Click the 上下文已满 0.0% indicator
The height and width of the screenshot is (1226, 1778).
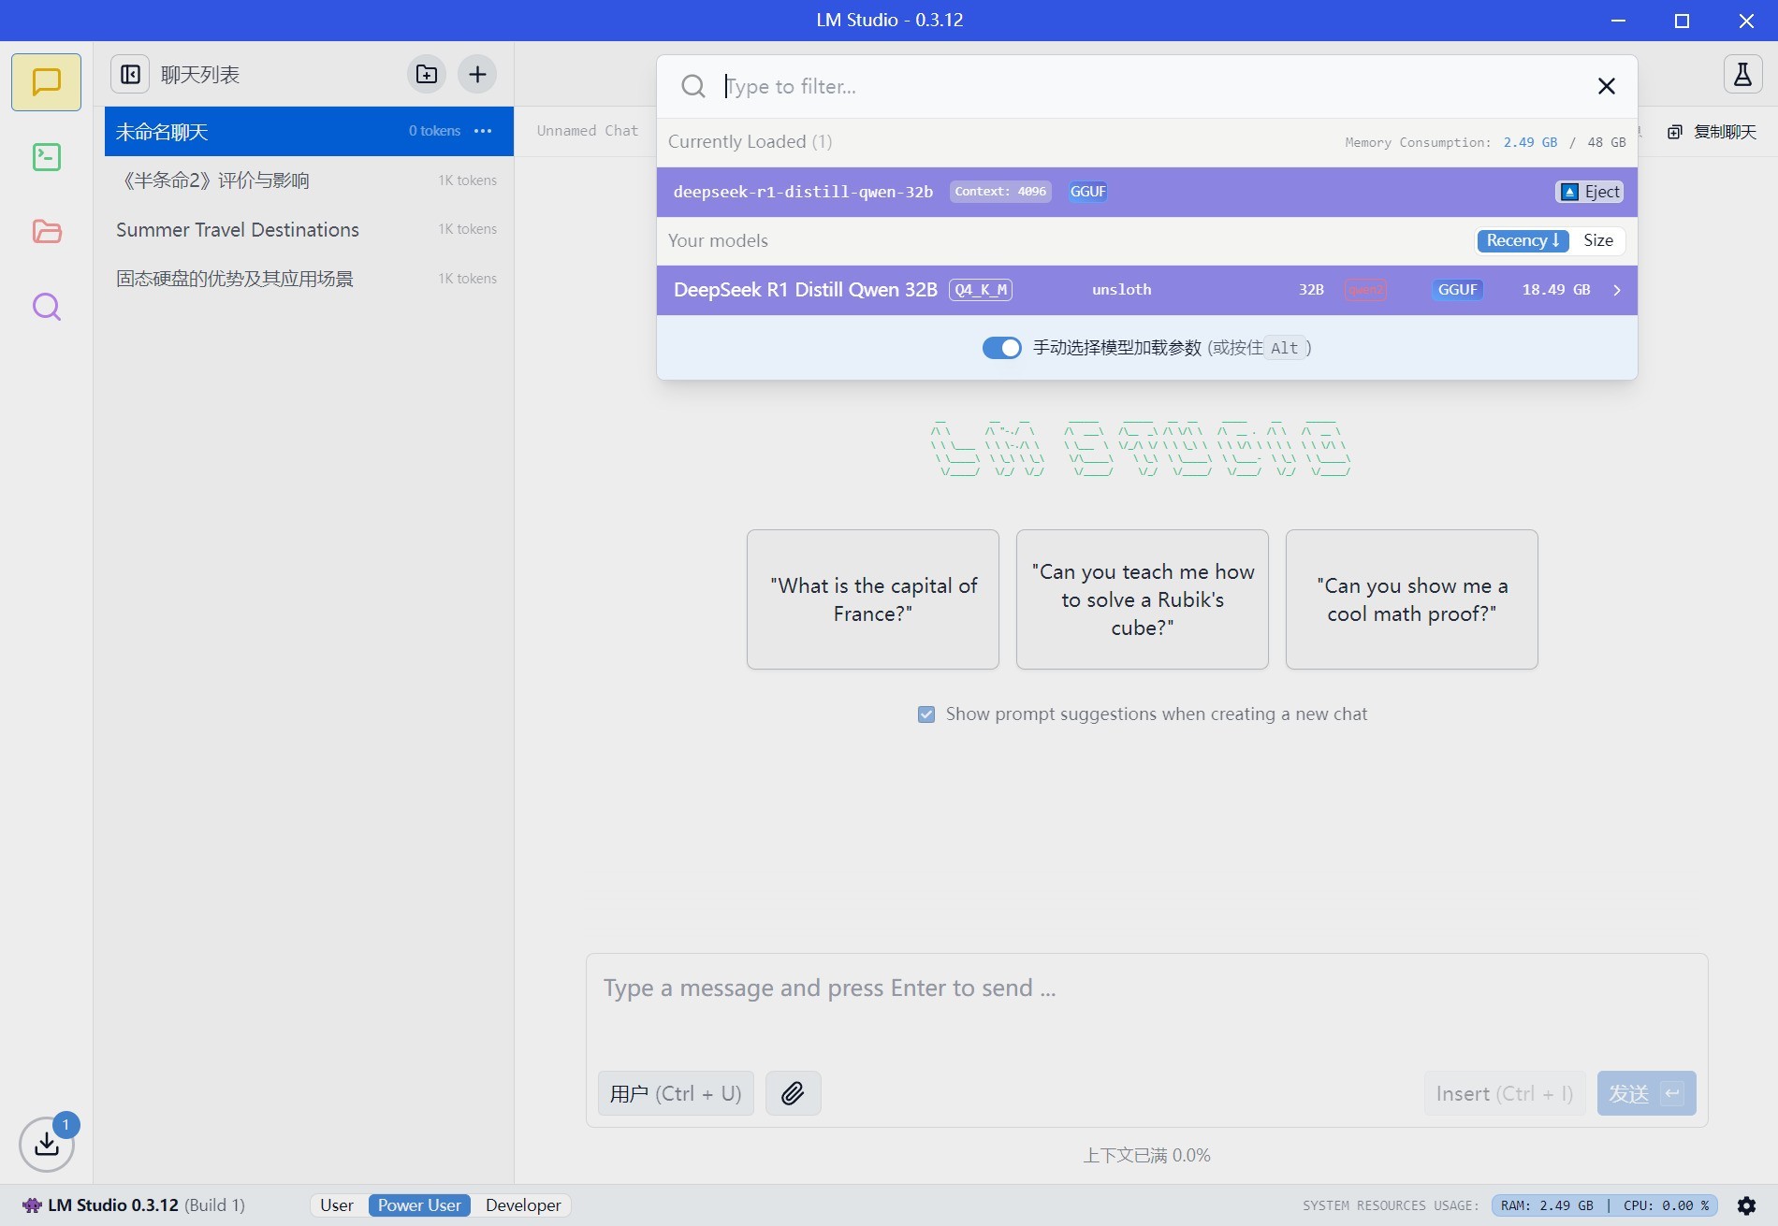click(1146, 1156)
